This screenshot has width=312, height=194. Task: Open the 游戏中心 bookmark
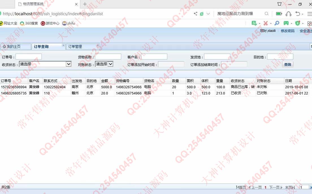point(50,23)
